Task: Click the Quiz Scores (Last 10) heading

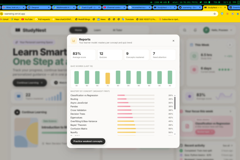Action: [x=82, y=66]
